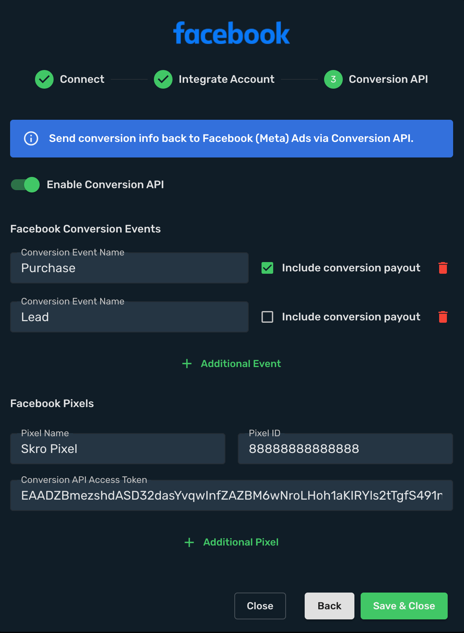The width and height of the screenshot is (464, 633).
Task: Delete the Purchase conversion event
Action: pyautogui.click(x=443, y=268)
